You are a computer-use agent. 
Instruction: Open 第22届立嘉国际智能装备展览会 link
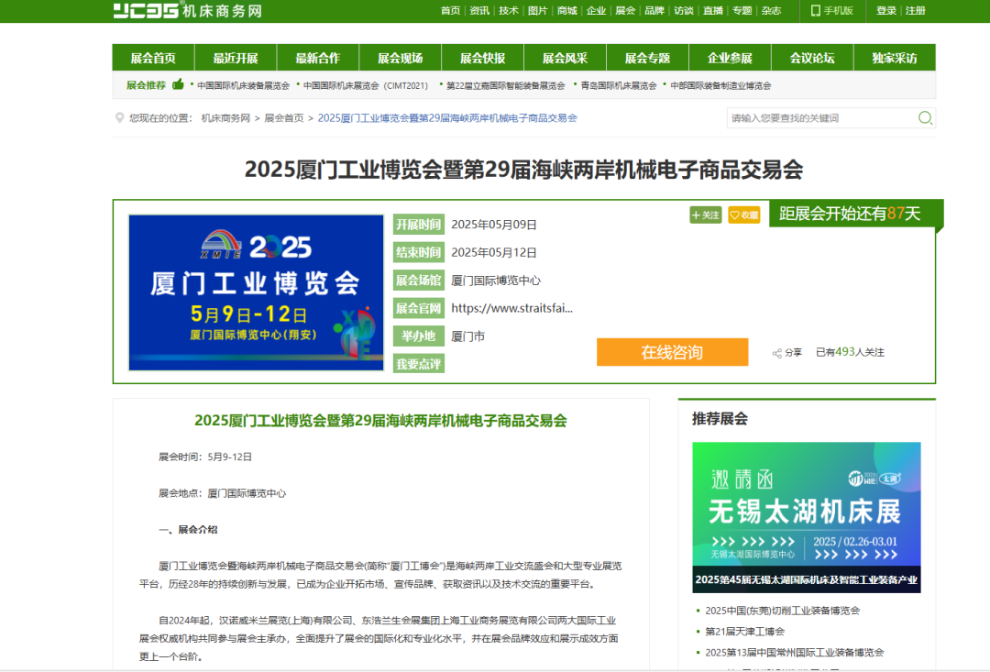point(505,85)
